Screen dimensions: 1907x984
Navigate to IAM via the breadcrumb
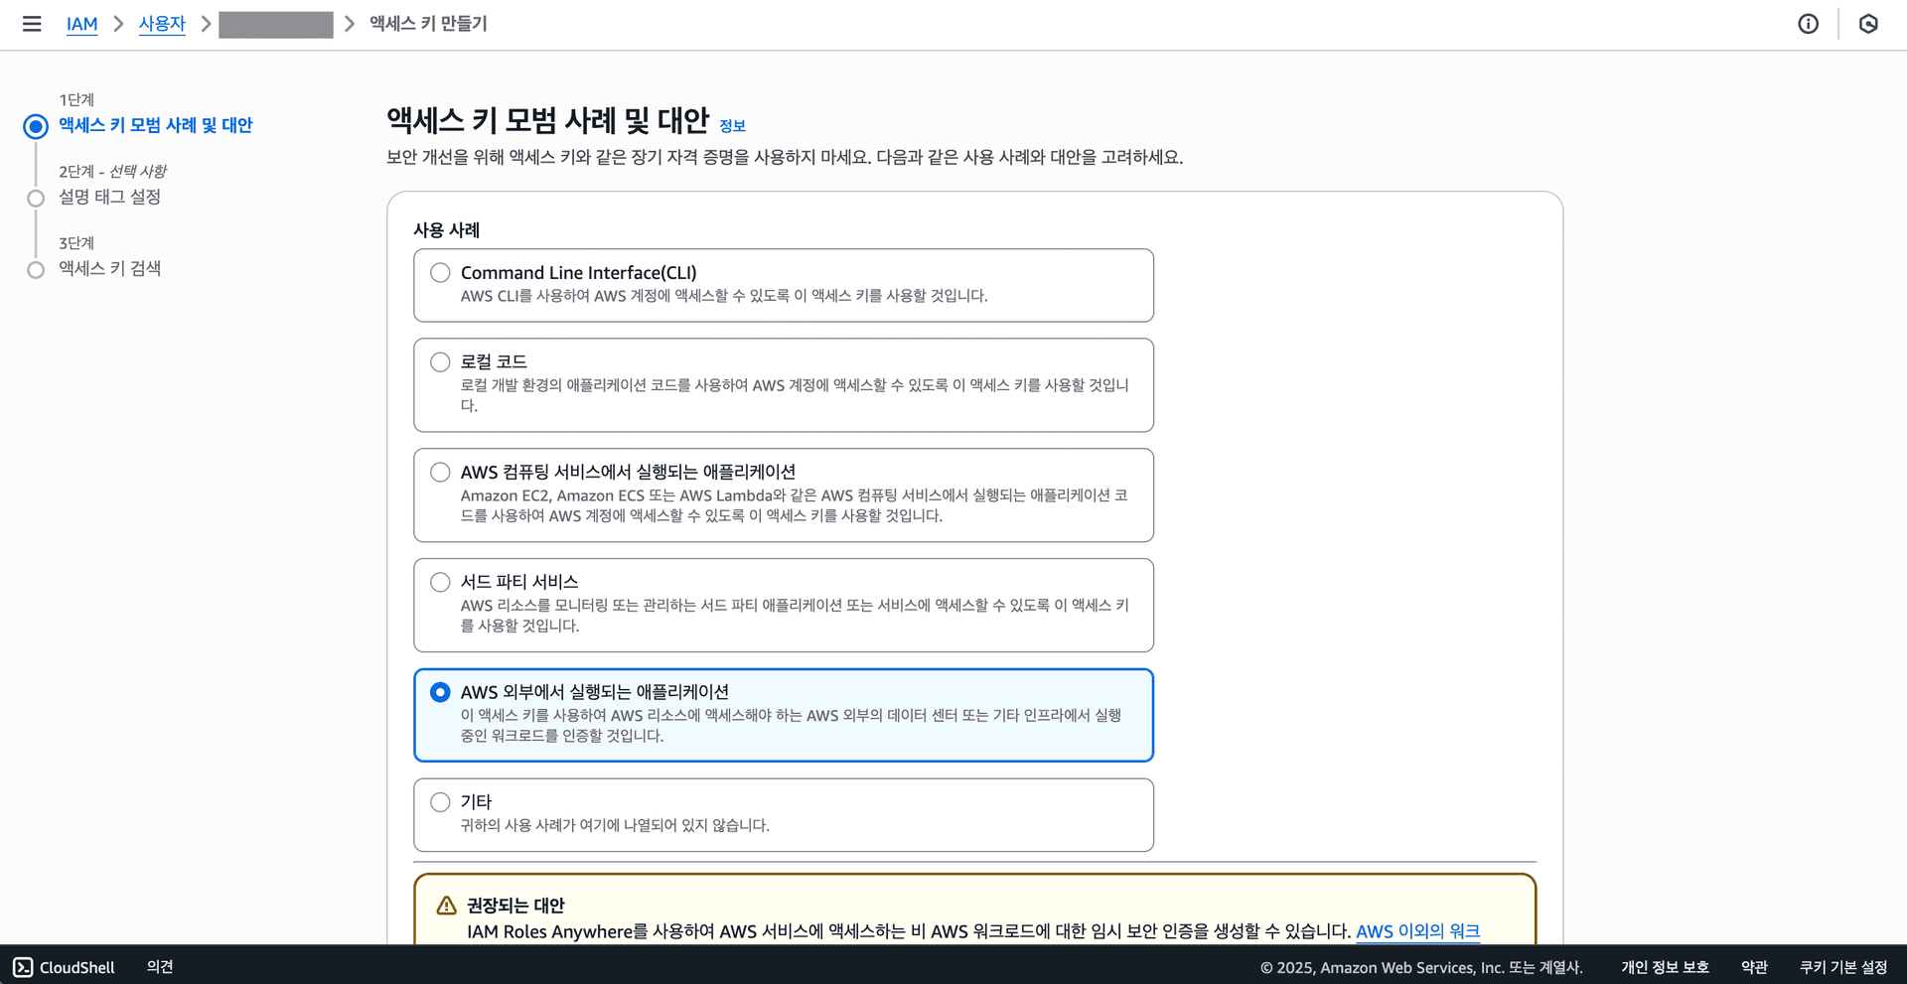coord(82,24)
